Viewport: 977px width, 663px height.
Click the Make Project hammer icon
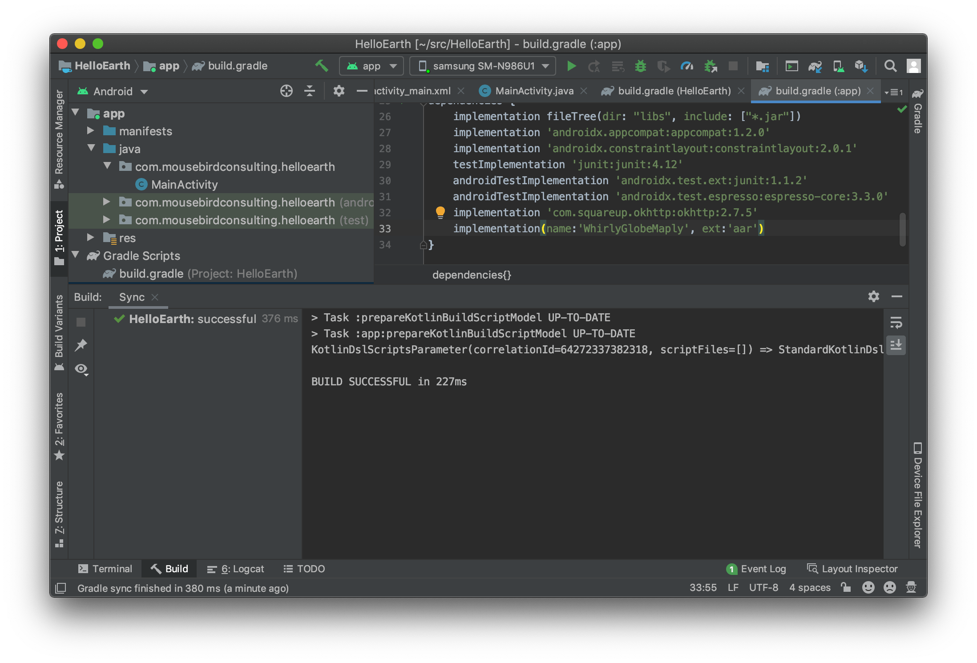pyautogui.click(x=321, y=66)
